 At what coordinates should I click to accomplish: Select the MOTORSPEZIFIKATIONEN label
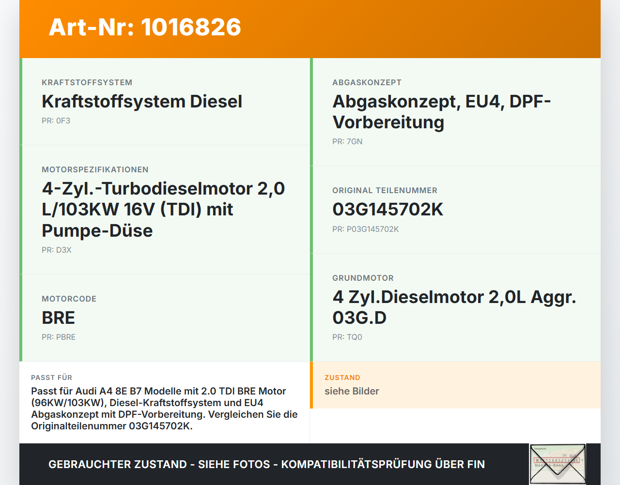(95, 170)
